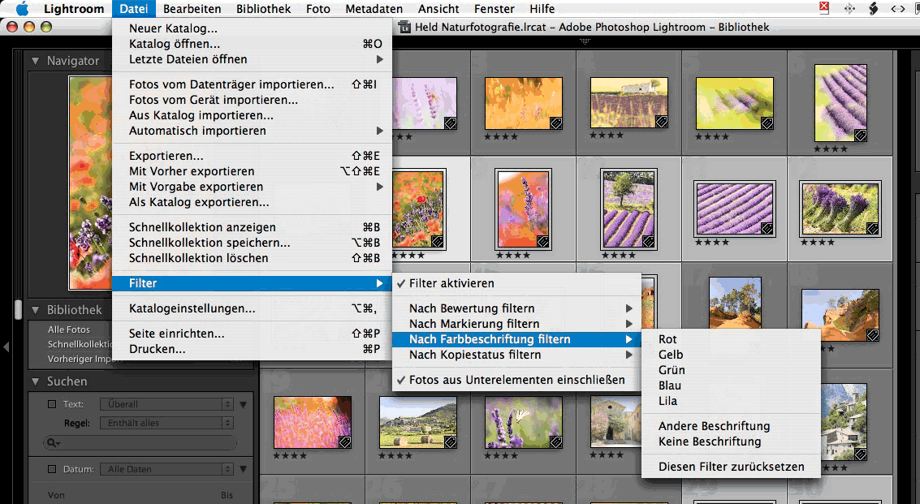Click the top panel collapse handle
Image resolution: width=920 pixels, height=504 pixels.
pyautogui.click(x=585, y=41)
